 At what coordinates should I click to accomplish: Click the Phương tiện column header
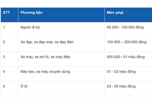click(x=31, y=13)
